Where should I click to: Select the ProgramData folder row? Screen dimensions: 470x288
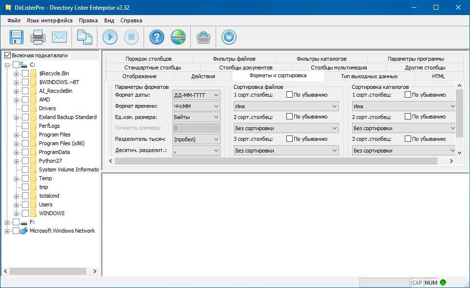point(54,152)
